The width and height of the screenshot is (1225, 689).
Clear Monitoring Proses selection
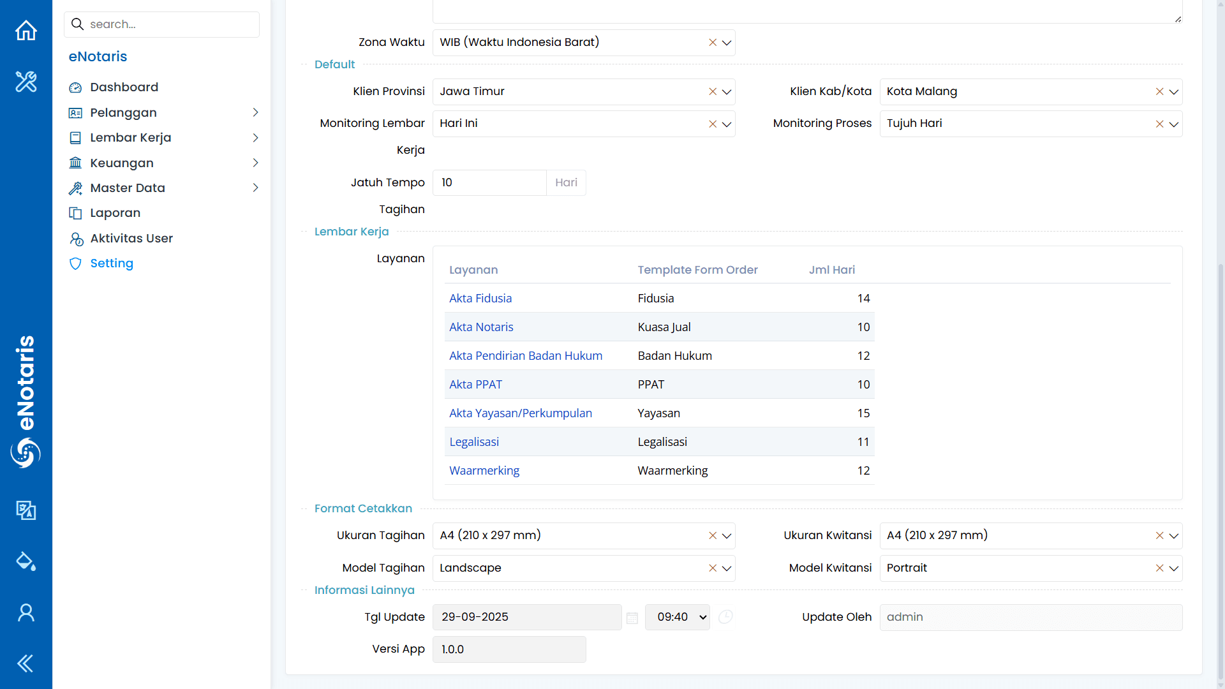coord(1159,124)
